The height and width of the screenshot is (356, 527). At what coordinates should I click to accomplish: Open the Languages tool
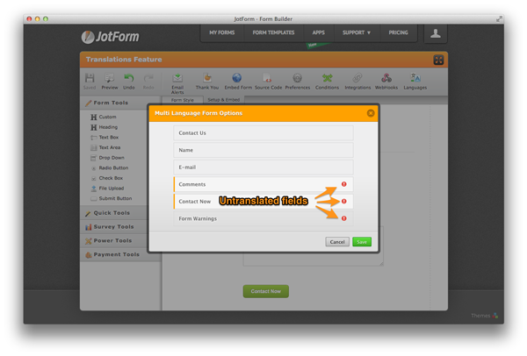tap(415, 82)
